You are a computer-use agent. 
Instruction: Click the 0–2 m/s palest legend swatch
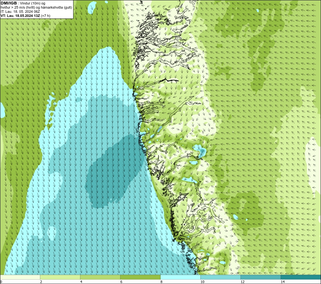click(x=20, y=277)
